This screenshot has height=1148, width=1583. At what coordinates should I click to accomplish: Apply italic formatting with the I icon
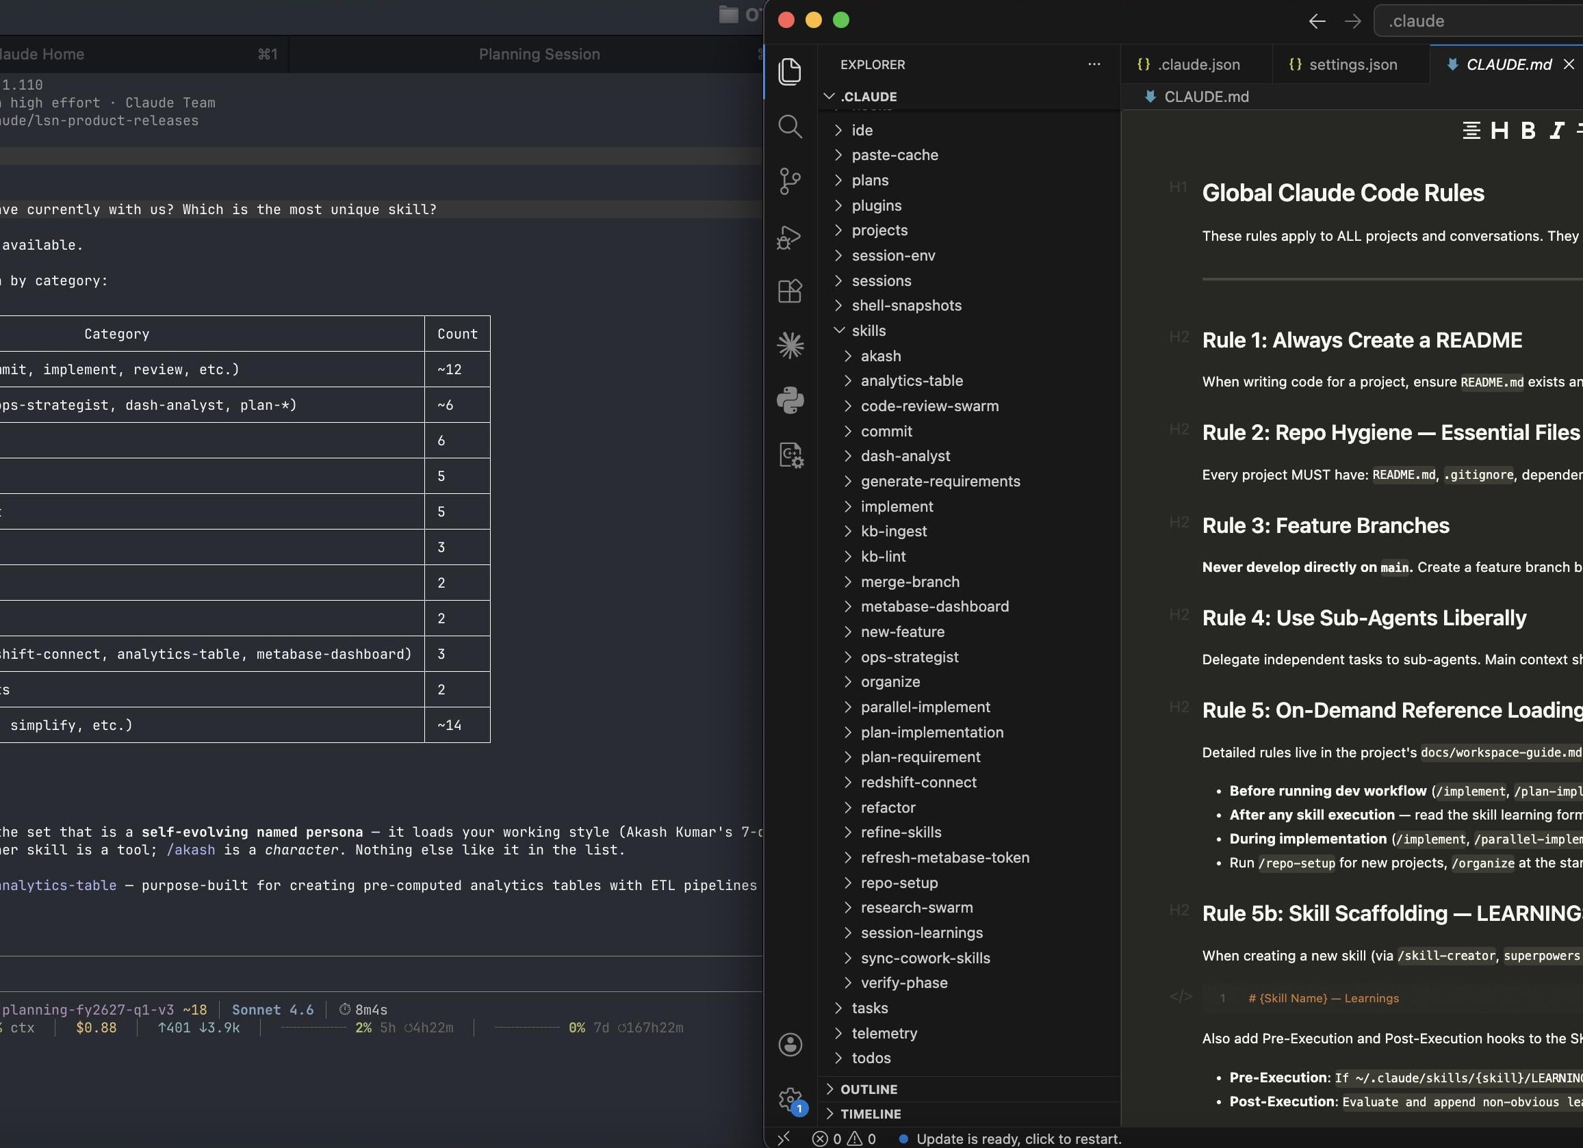[x=1556, y=131]
